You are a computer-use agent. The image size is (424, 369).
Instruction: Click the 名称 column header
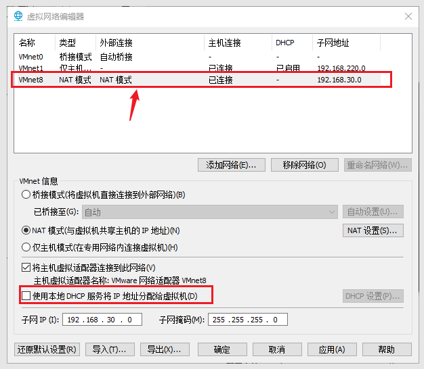click(35, 43)
